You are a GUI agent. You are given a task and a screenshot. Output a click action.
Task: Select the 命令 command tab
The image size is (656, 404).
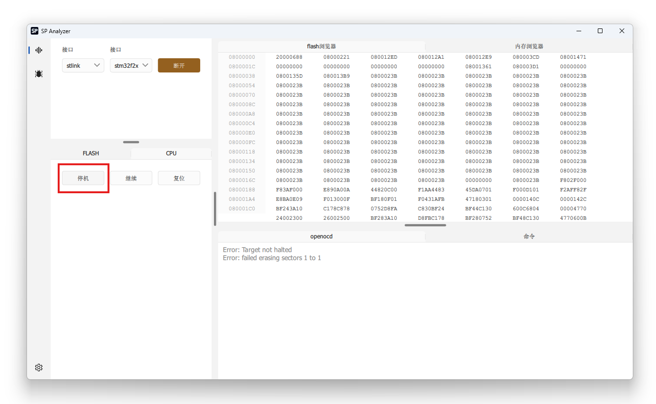coord(529,236)
